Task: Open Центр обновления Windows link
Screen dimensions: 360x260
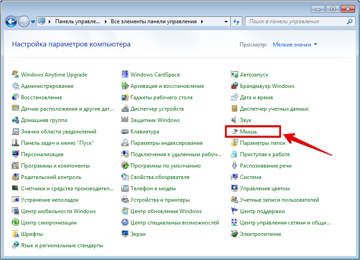Action: coord(166,211)
